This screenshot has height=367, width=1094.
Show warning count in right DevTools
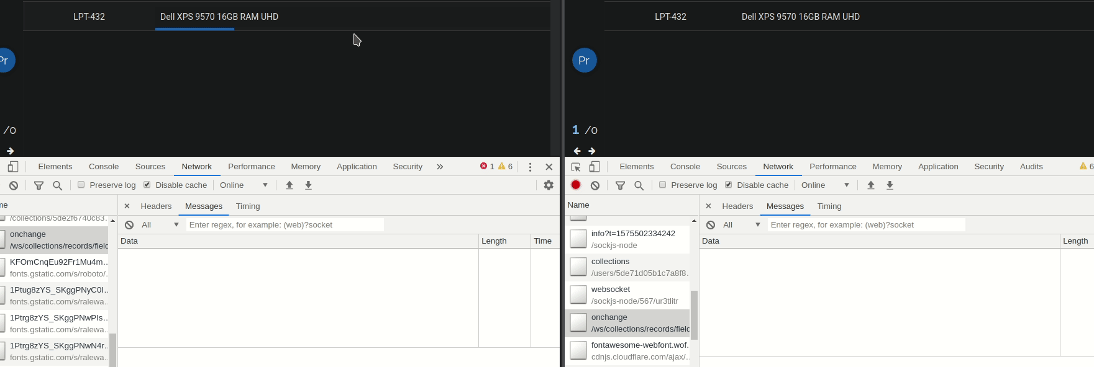pyautogui.click(x=1087, y=166)
